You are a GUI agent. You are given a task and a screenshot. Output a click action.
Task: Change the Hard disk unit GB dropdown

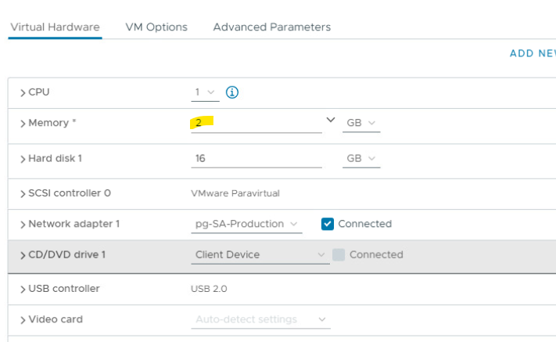click(x=362, y=158)
